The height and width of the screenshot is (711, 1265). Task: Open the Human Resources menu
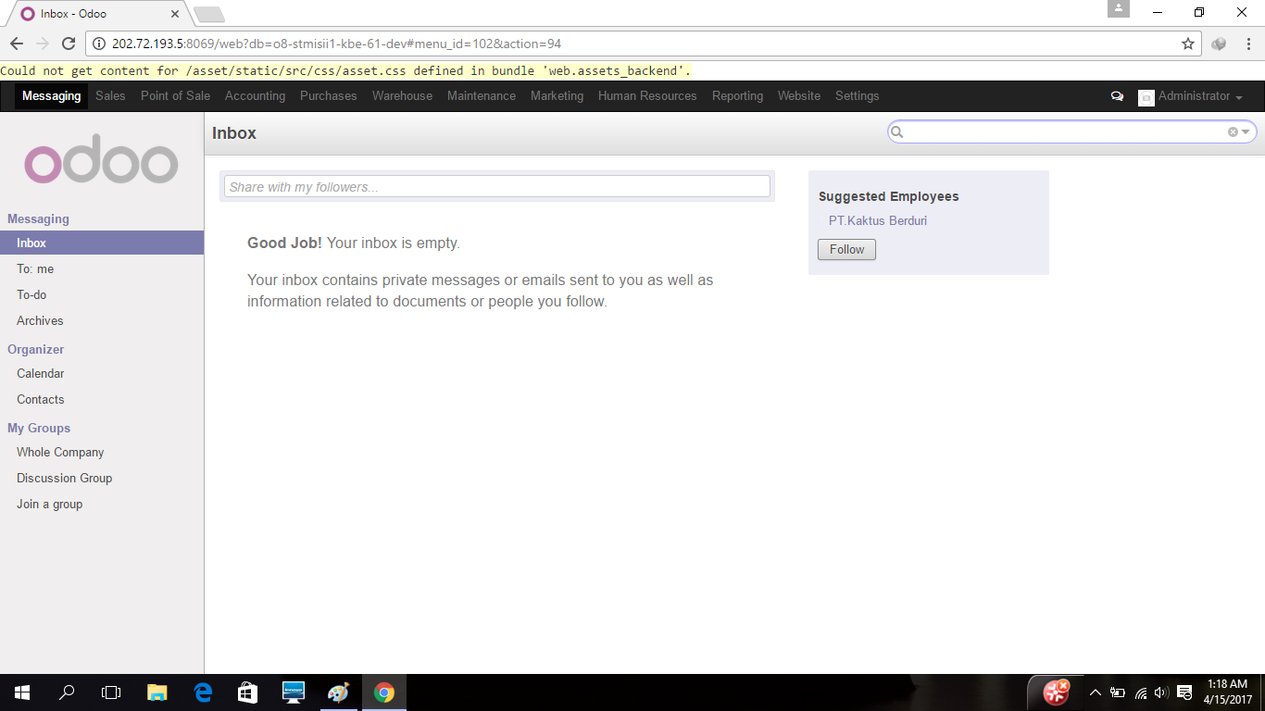tap(646, 95)
